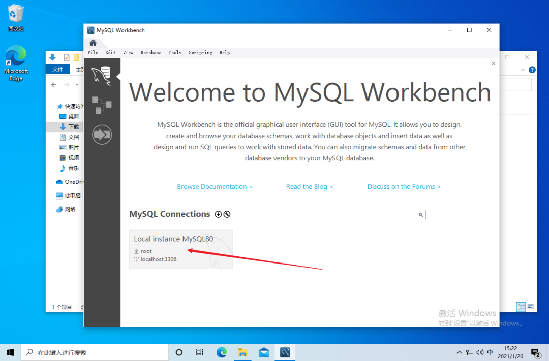Open the Database menu
The image size is (549, 361).
pos(151,52)
